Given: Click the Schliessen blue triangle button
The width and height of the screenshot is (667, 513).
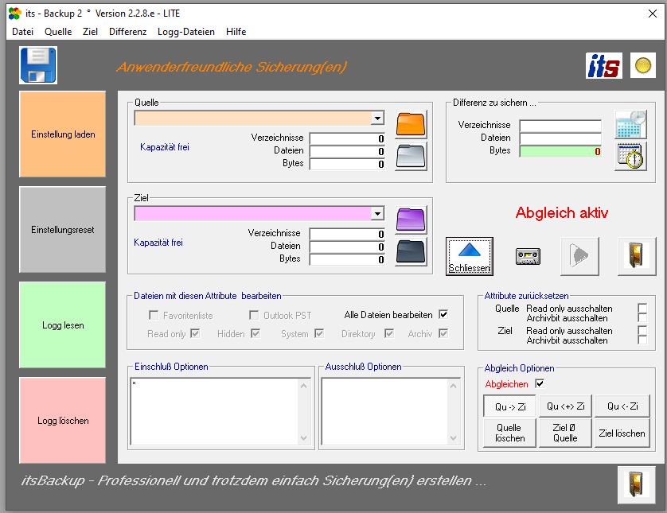Looking at the screenshot, I should coord(469,256).
